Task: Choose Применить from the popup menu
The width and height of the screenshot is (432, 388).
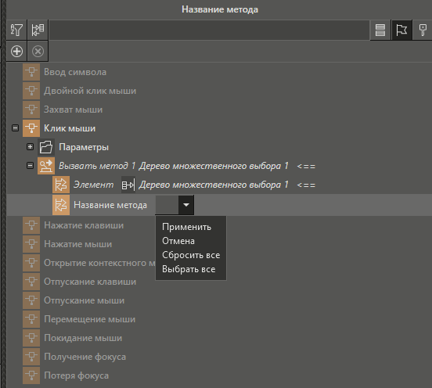Action: pos(186,227)
